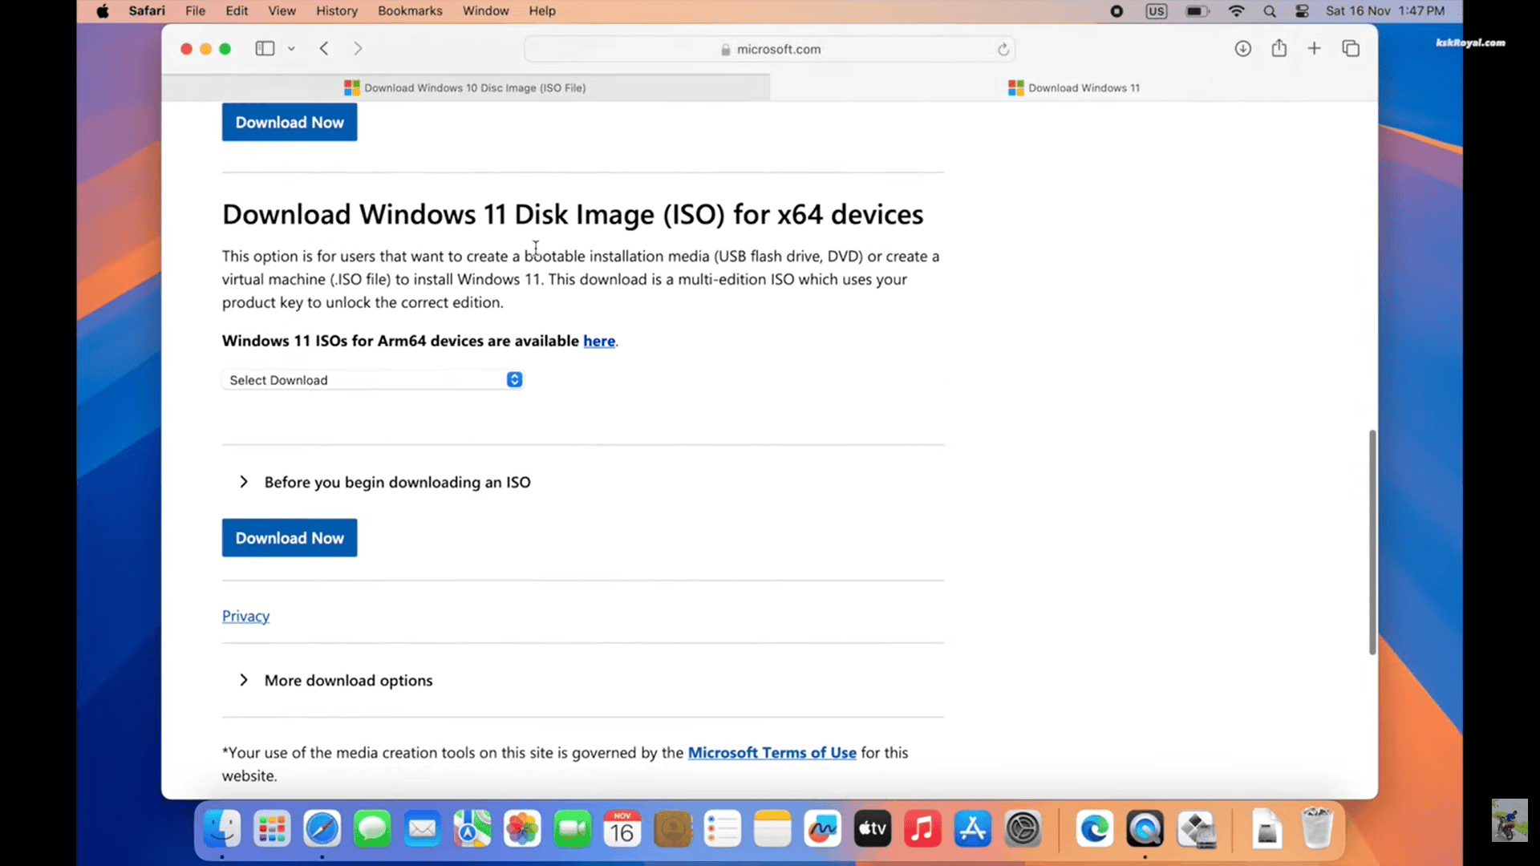This screenshot has height=866, width=1540.
Task: Open the Wi-Fi menu
Action: pos(1236,11)
